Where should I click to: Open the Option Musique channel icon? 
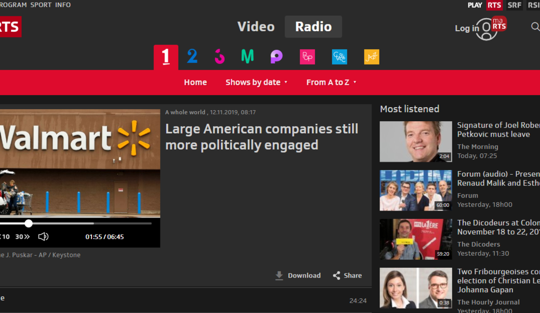coord(247,57)
